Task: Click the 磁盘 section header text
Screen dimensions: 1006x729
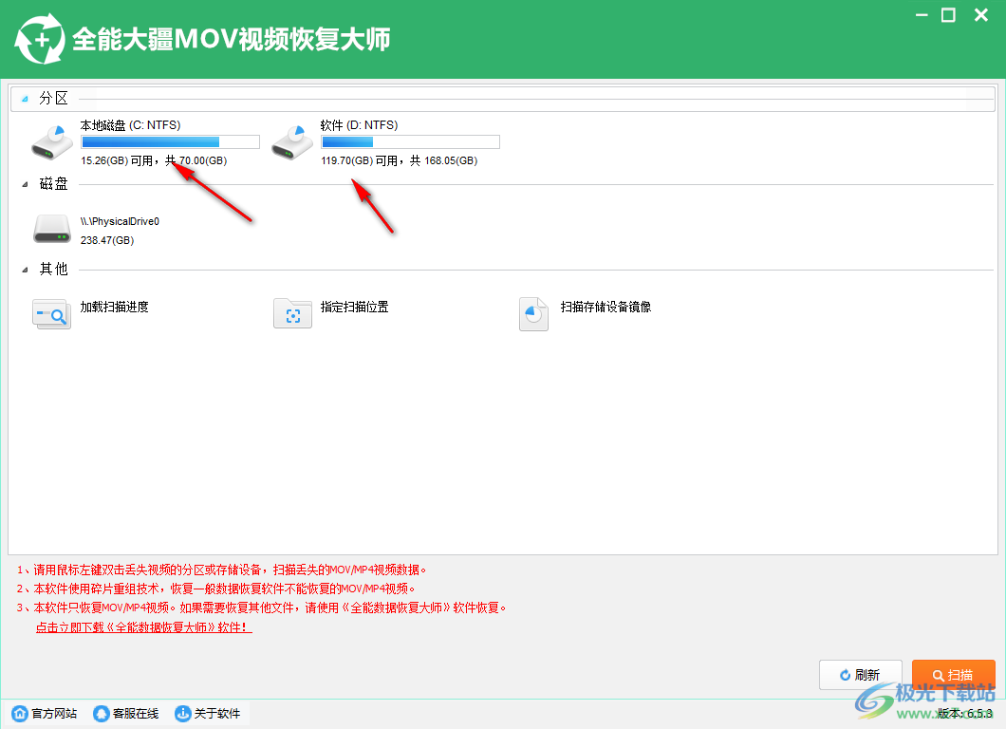Action: [x=53, y=184]
